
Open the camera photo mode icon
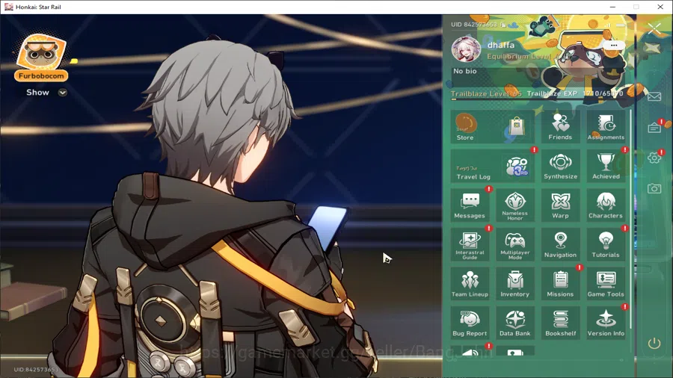(x=654, y=188)
